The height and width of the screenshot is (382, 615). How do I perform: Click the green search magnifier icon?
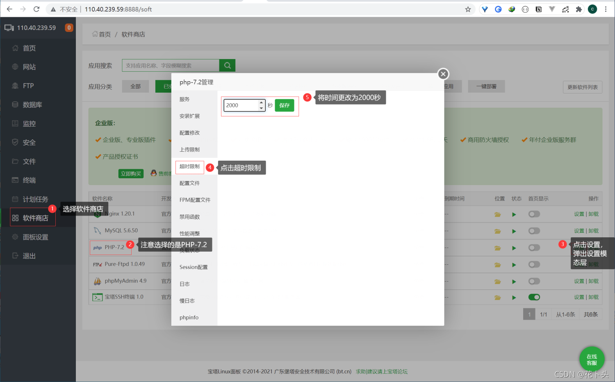(x=227, y=65)
